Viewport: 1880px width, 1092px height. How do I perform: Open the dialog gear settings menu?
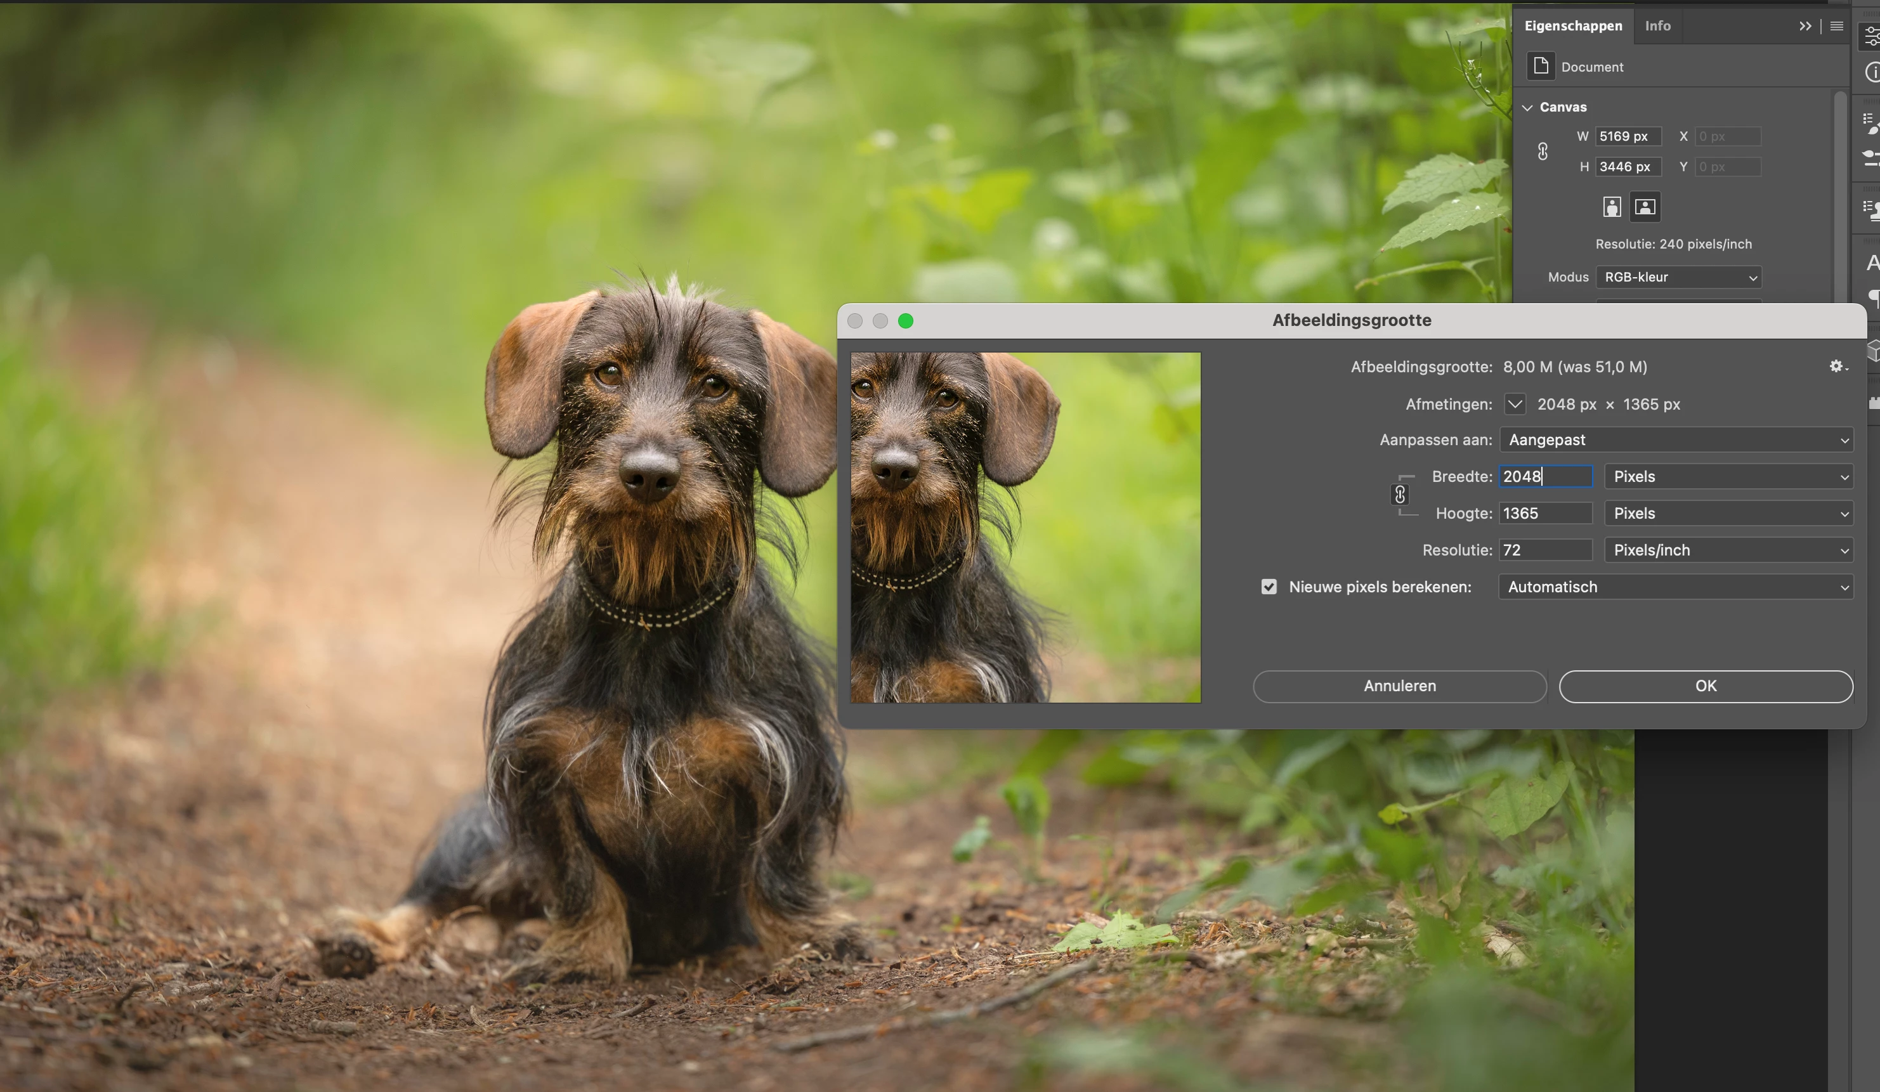point(1837,367)
